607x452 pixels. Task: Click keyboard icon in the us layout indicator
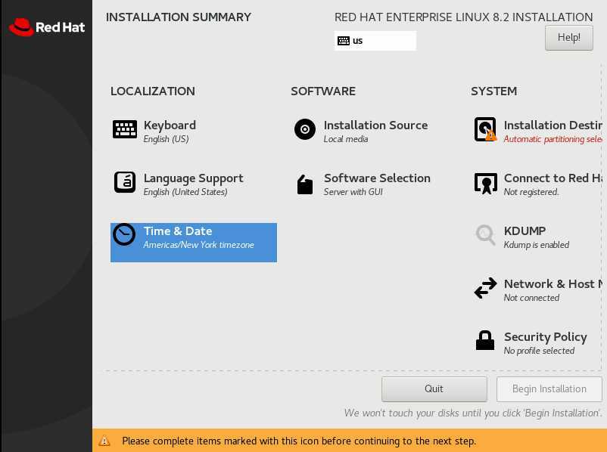coord(344,41)
